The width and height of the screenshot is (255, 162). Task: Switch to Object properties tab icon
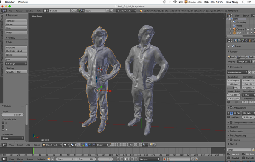coord(250,41)
